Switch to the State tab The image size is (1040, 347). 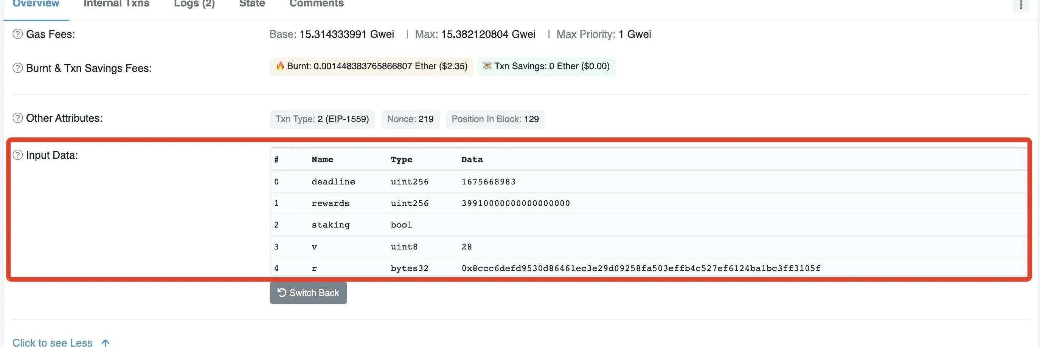252,4
